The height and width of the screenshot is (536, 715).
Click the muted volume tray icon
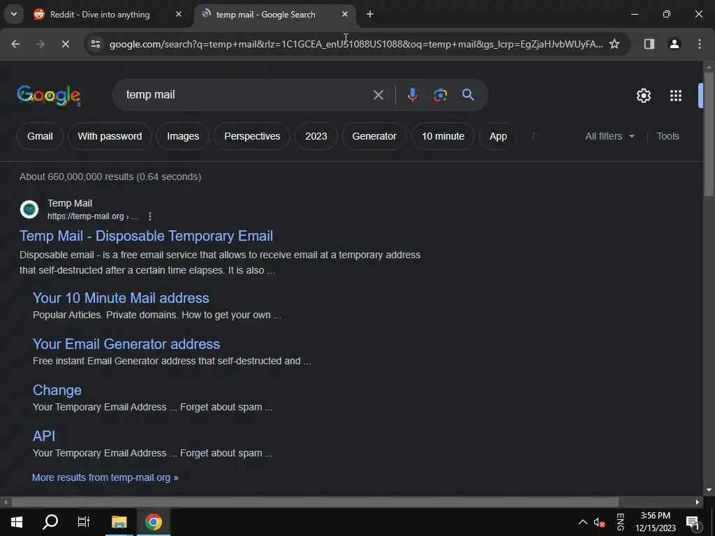tap(599, 522)
